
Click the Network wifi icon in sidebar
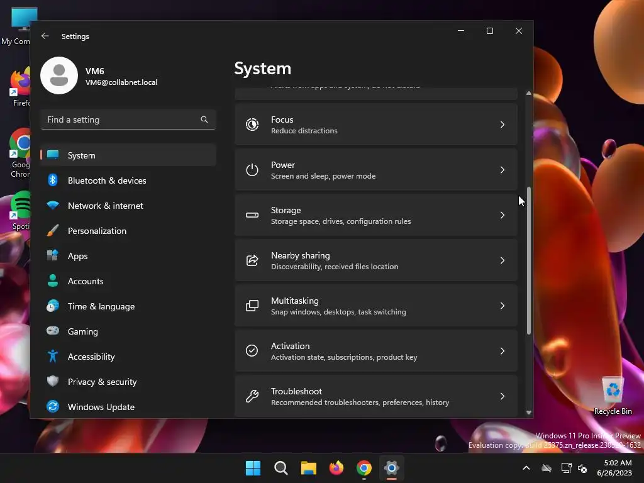point(53,206)
